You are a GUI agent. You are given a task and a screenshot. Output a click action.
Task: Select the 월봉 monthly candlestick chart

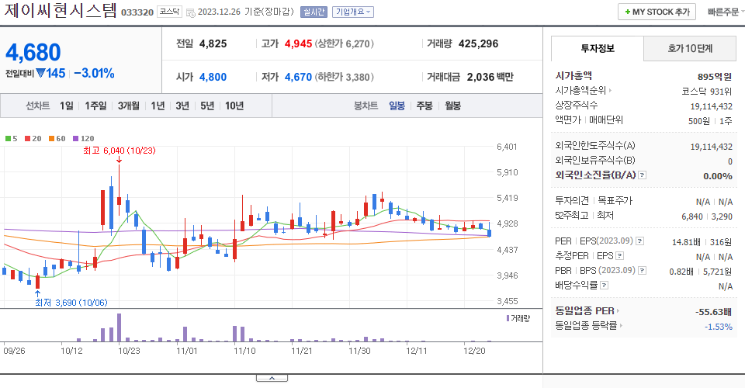tap(452, 106)
